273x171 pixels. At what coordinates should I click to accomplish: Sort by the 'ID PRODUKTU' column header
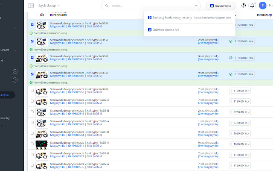pyautogui.click(x=58, y=15)
